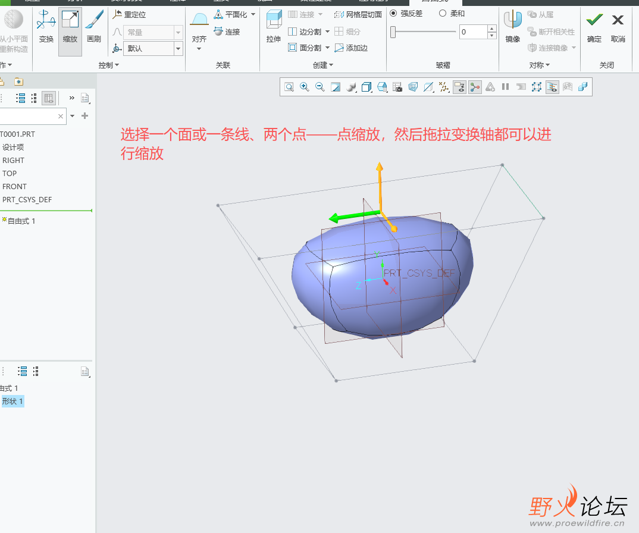Decrease crease value with down stepper
The width and height of the screenshot is (639, 533).
[x=492, y=36]
